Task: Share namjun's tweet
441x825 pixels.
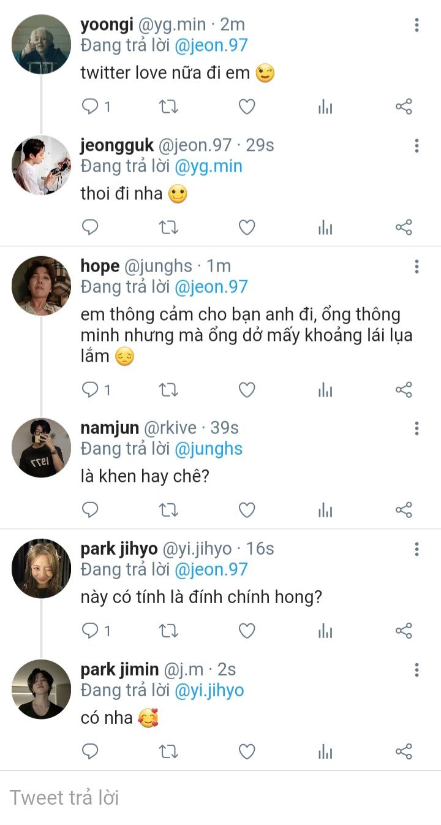Action: tap(404, 510)
